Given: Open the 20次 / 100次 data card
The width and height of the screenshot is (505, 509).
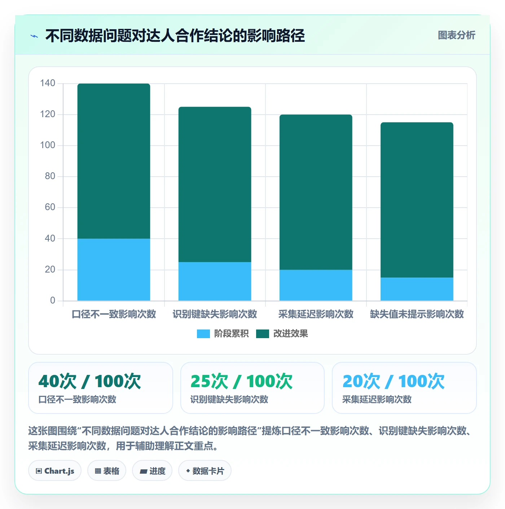Looking at the screenshot, I should [404, 388].
